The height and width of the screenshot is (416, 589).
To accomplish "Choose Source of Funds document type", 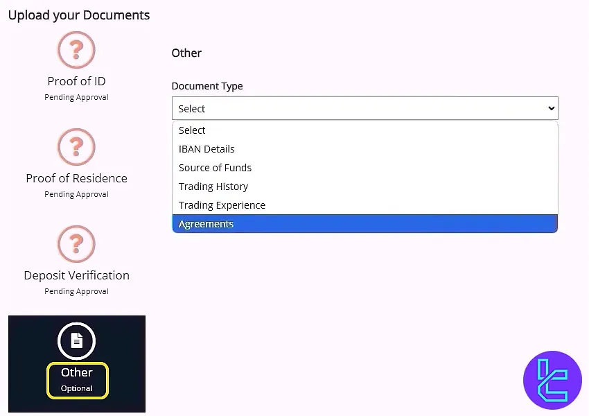I will pyautogui.click(x=215, y=167).
